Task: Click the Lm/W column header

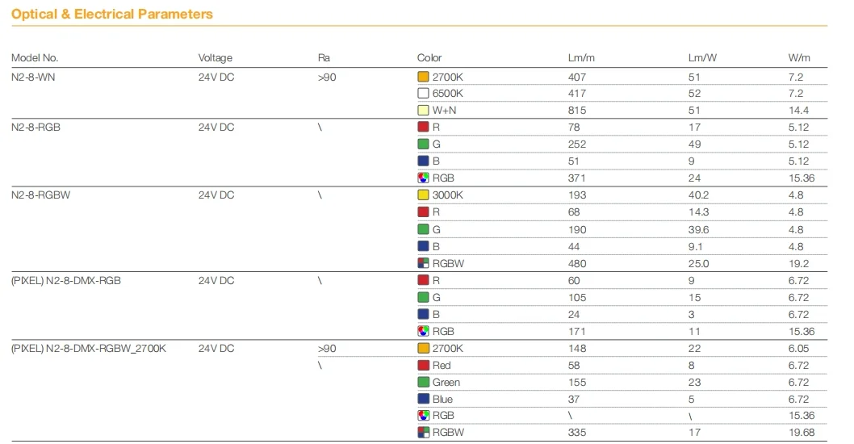Action: point(701,58)
